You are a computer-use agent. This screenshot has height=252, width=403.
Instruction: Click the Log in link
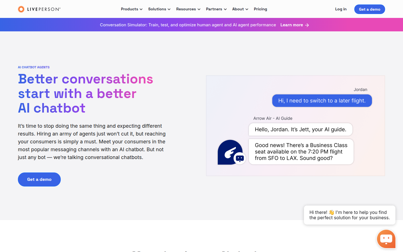[x=341, y=9]
